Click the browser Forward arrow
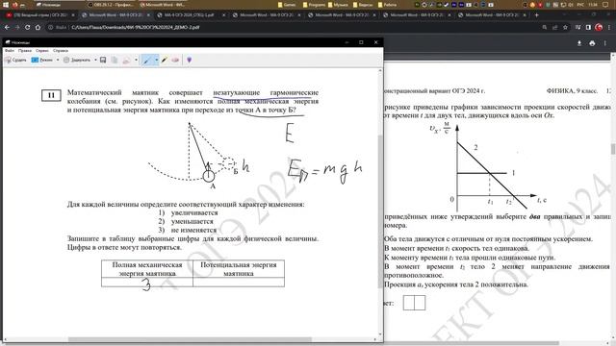Viewport: 616px width, 346px height. (17, 28)
